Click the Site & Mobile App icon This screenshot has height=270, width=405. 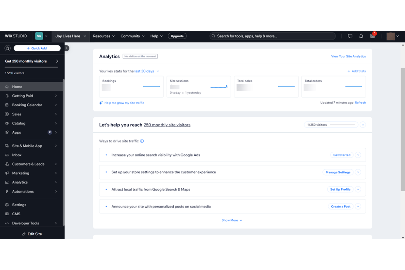coord(7,146)
